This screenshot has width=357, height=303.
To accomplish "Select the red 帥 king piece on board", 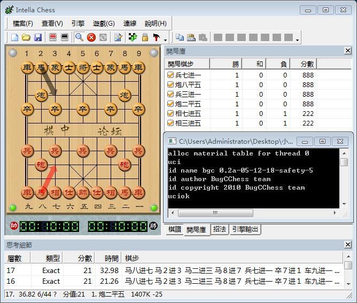I will click(83, 192).
